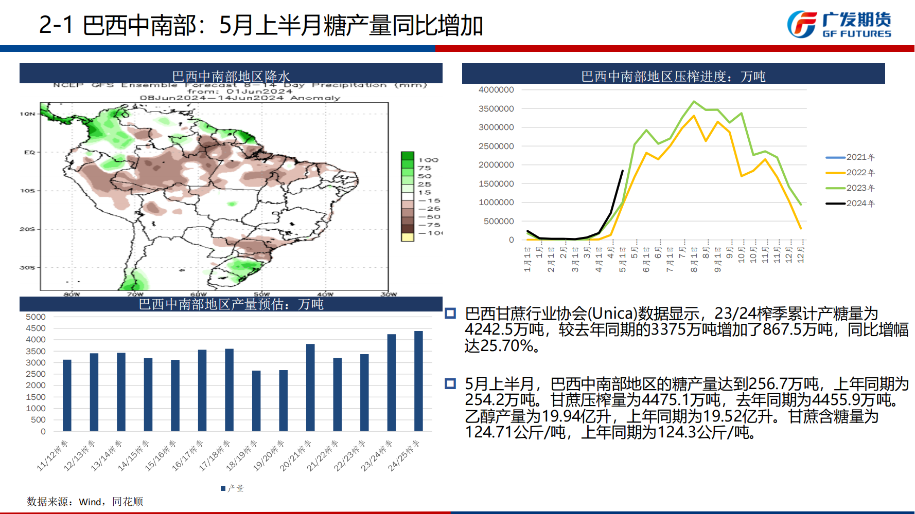
Task: Click the 18/19榨季 production bar
Action: coord(256,401)
